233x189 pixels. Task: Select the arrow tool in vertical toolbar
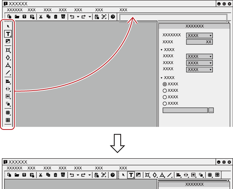coord(8,26)
